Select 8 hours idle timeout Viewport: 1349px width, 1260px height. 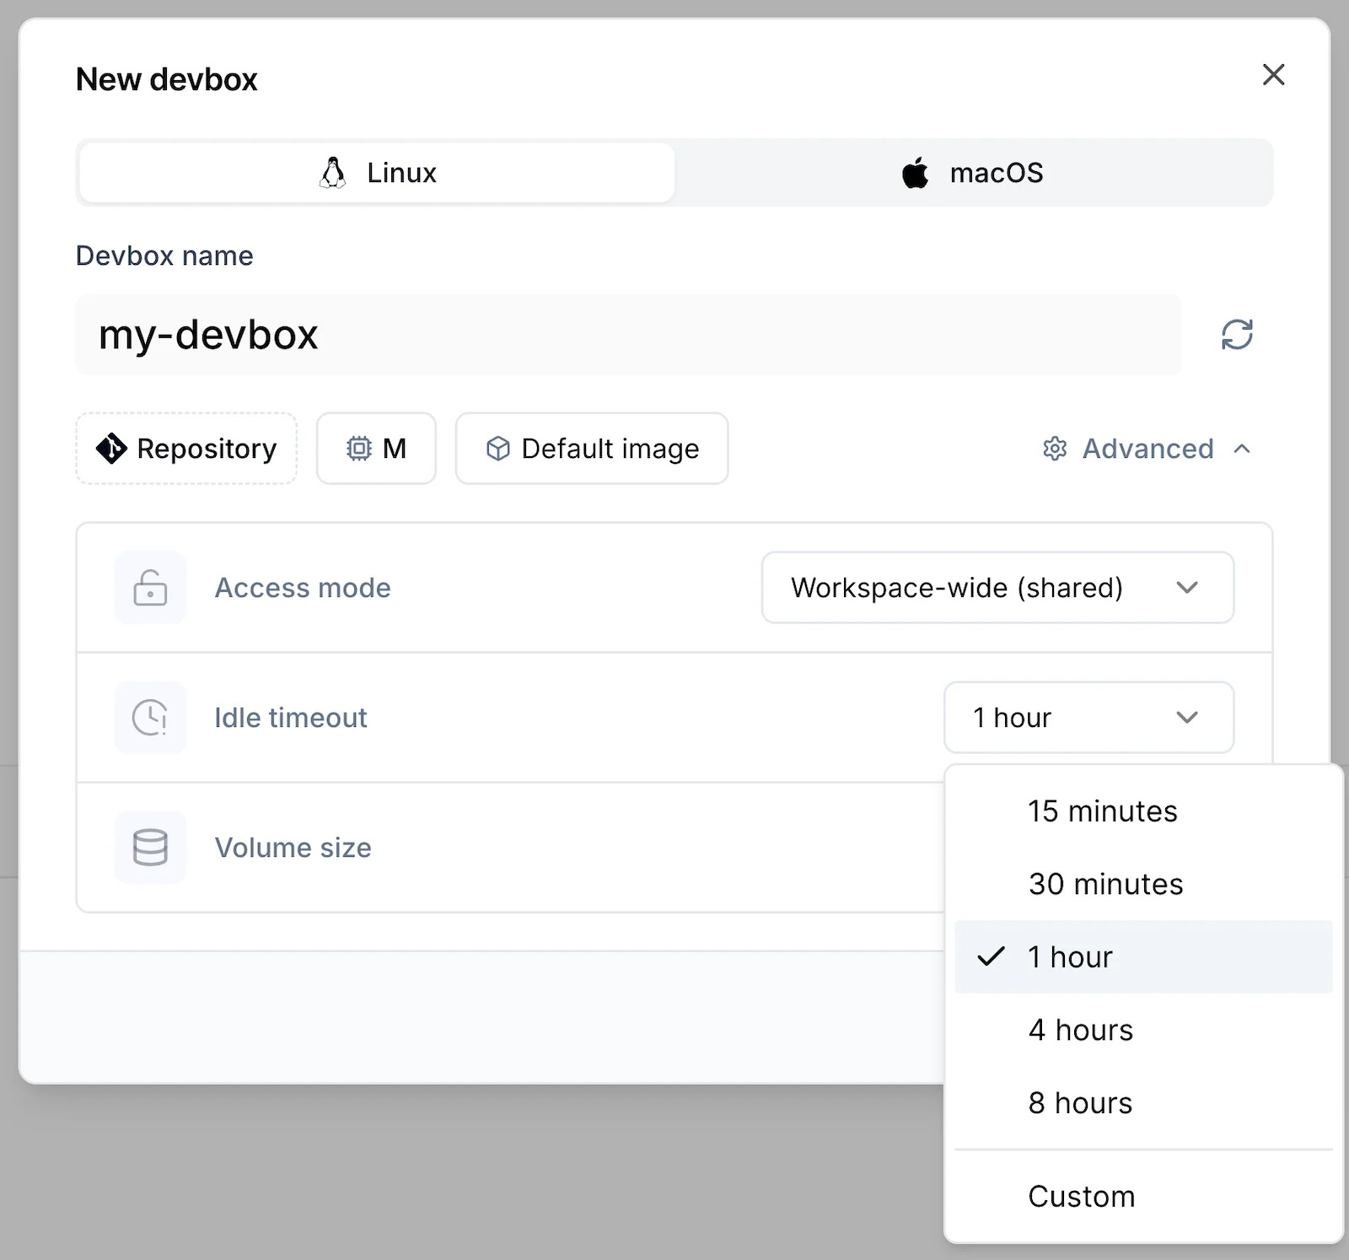click(1143, 1103)
